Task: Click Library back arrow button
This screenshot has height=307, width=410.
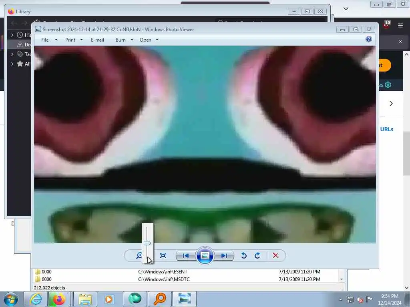Action: pos(14,23)
